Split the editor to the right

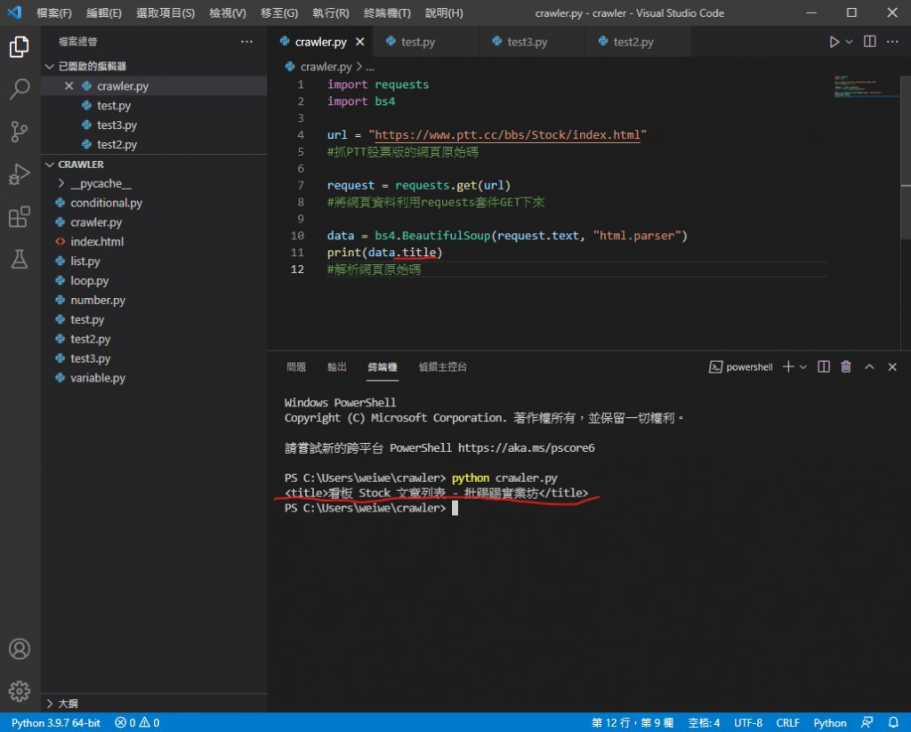[870, 41]
